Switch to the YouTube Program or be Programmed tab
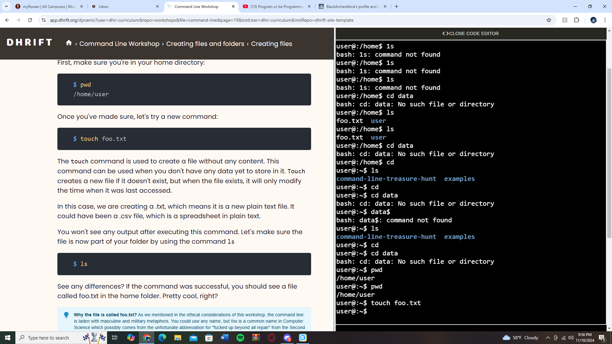Viewport: 612px width, 344px height. click(x=277, y=6)
